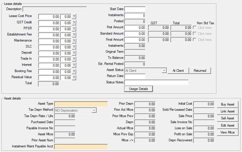Screen dimensions: 242x152
Task: Click the Purchased Date field
Action: (65, 122)
